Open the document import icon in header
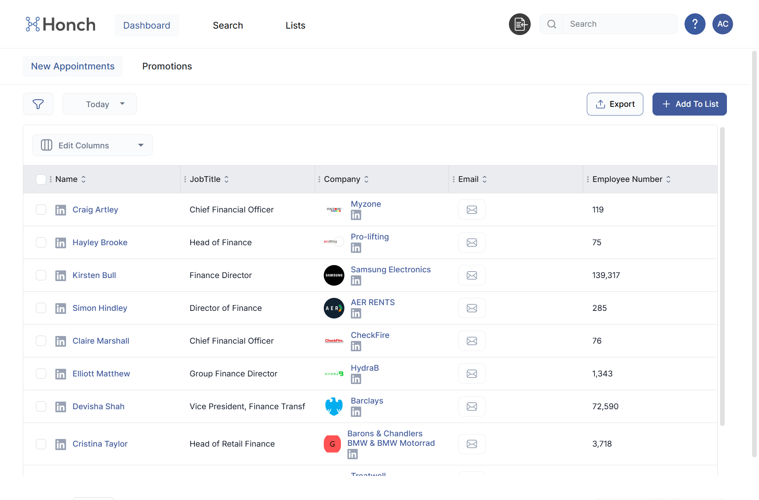 [x=520, y=24]
